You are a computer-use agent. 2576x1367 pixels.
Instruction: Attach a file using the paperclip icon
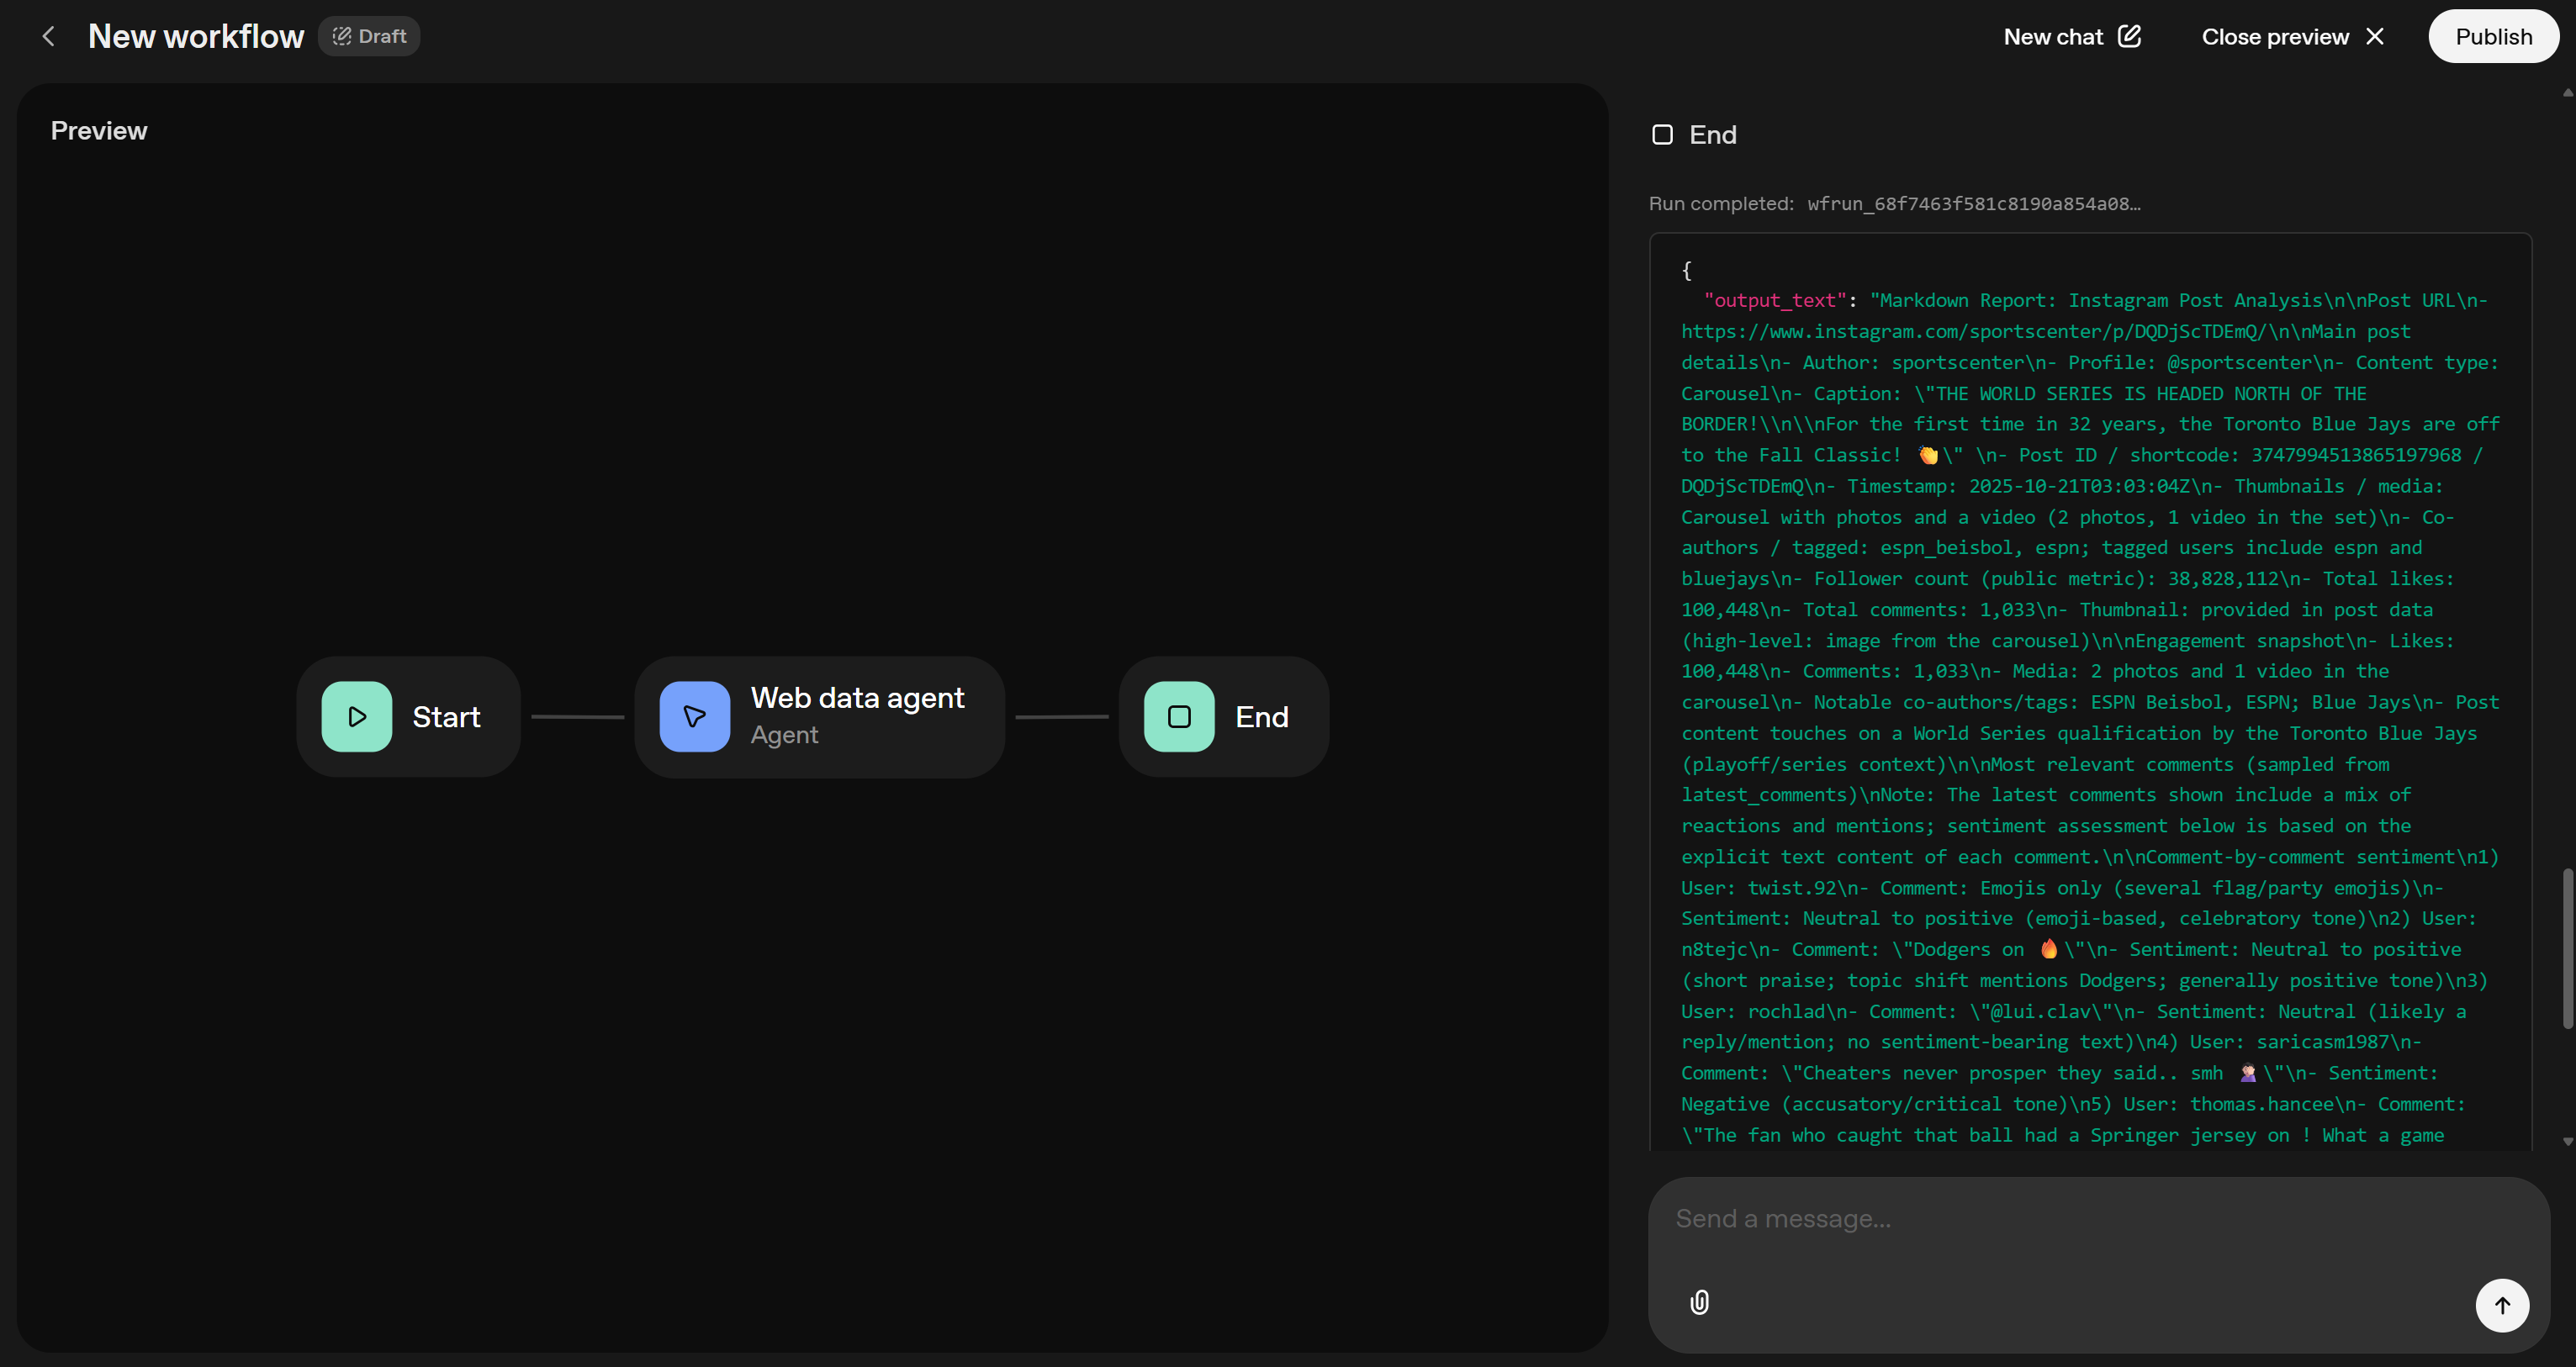click(x=1699, y=1302)
